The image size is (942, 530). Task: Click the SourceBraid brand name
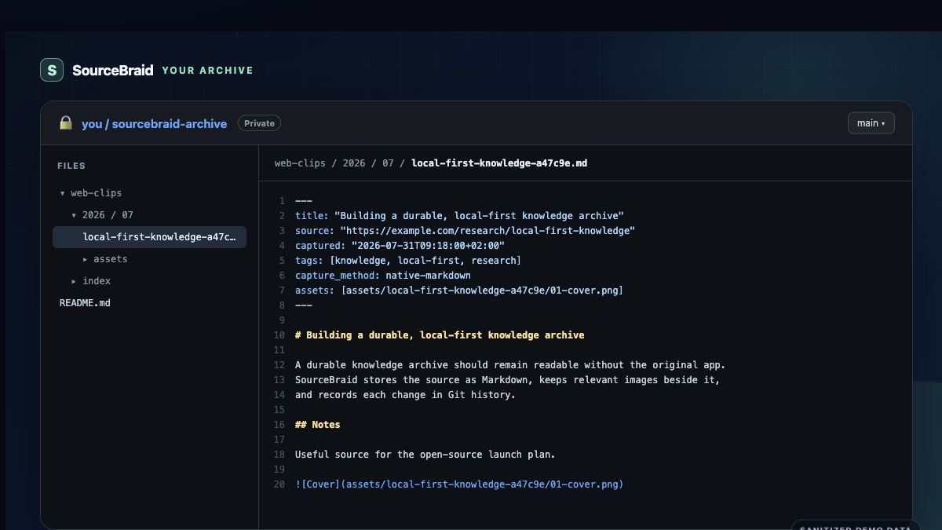(x=113, y=70)
